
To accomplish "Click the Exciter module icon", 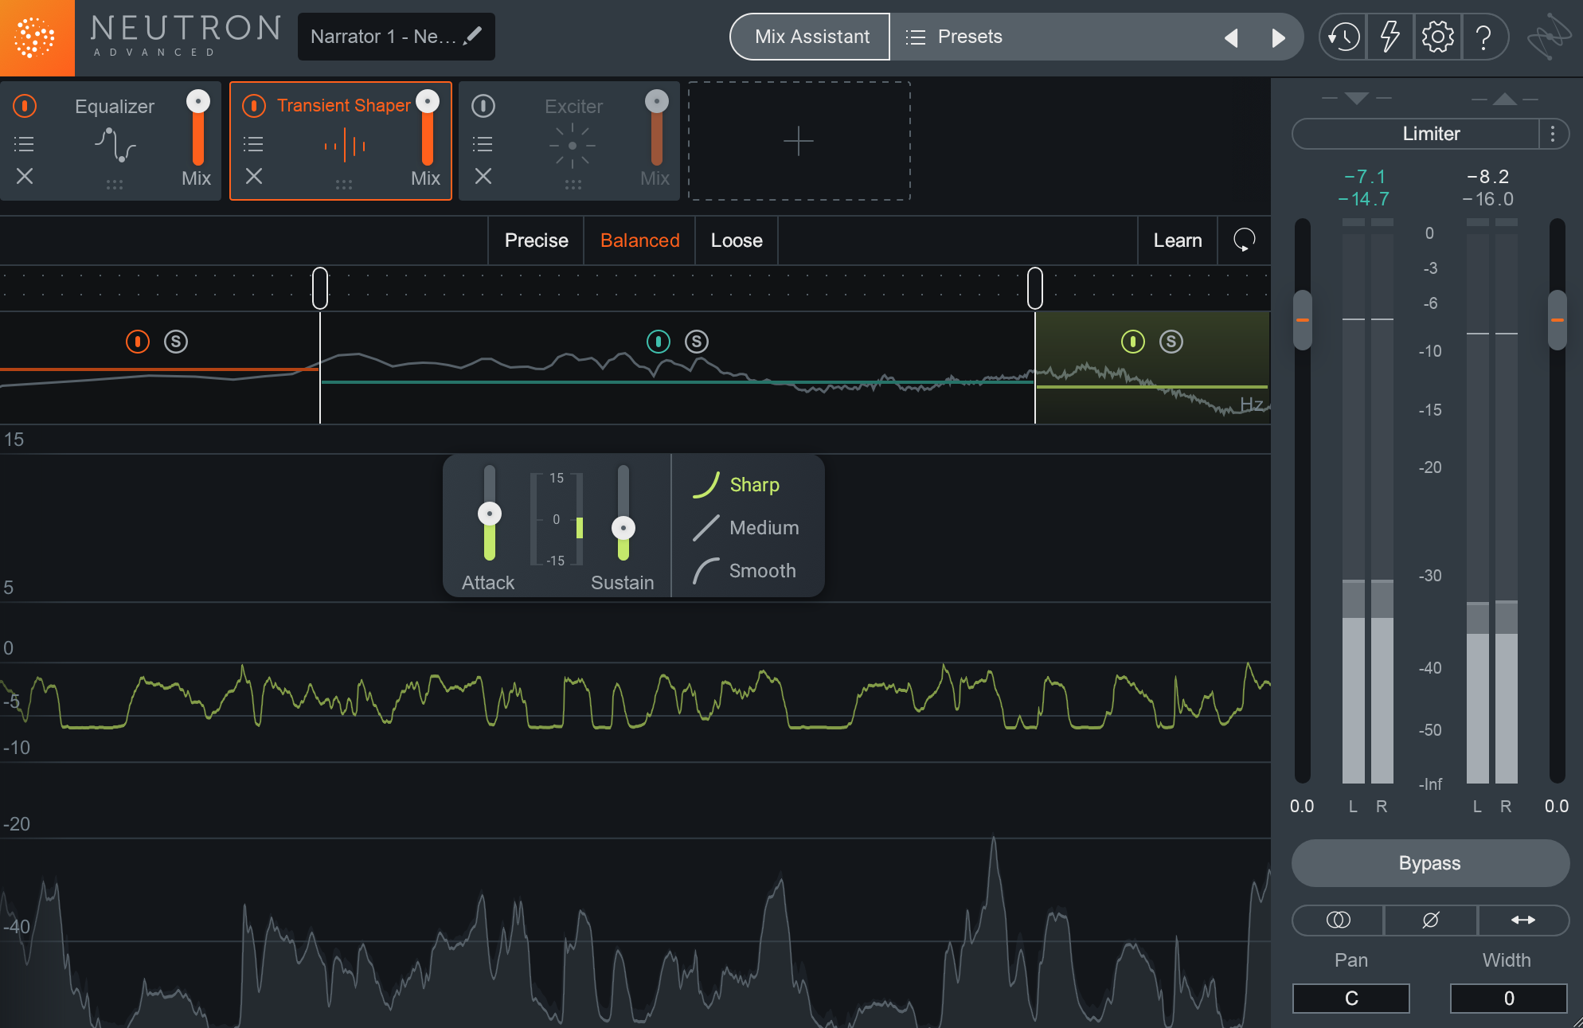I will [573, 146].
